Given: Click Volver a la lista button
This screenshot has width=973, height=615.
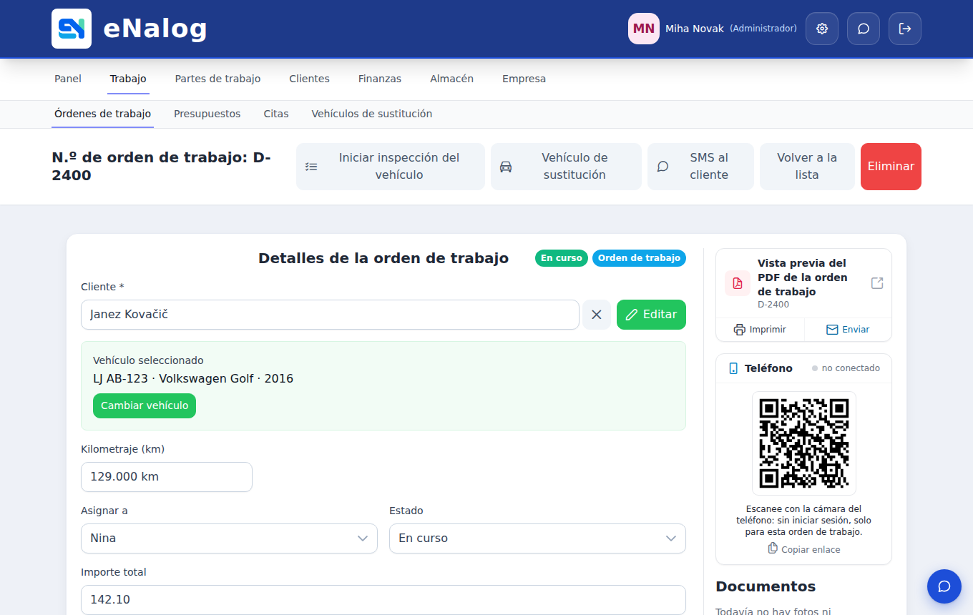Looking at the screenshot, I should click(807, 167).
